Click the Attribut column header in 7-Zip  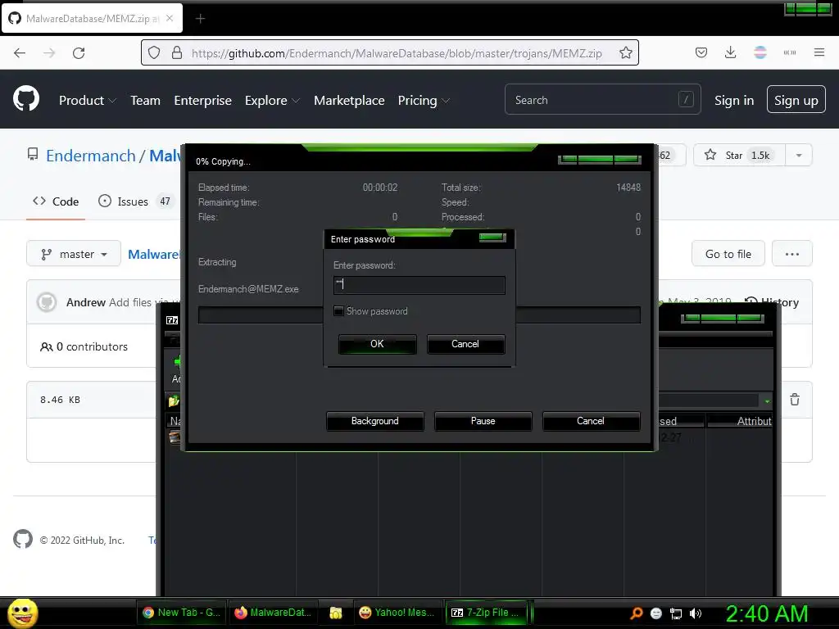(740, 421)
